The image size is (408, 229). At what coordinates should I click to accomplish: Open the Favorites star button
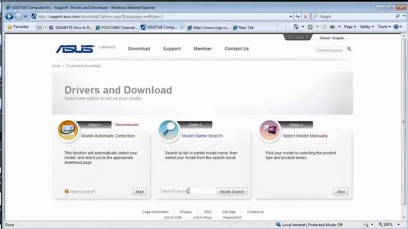18,27
